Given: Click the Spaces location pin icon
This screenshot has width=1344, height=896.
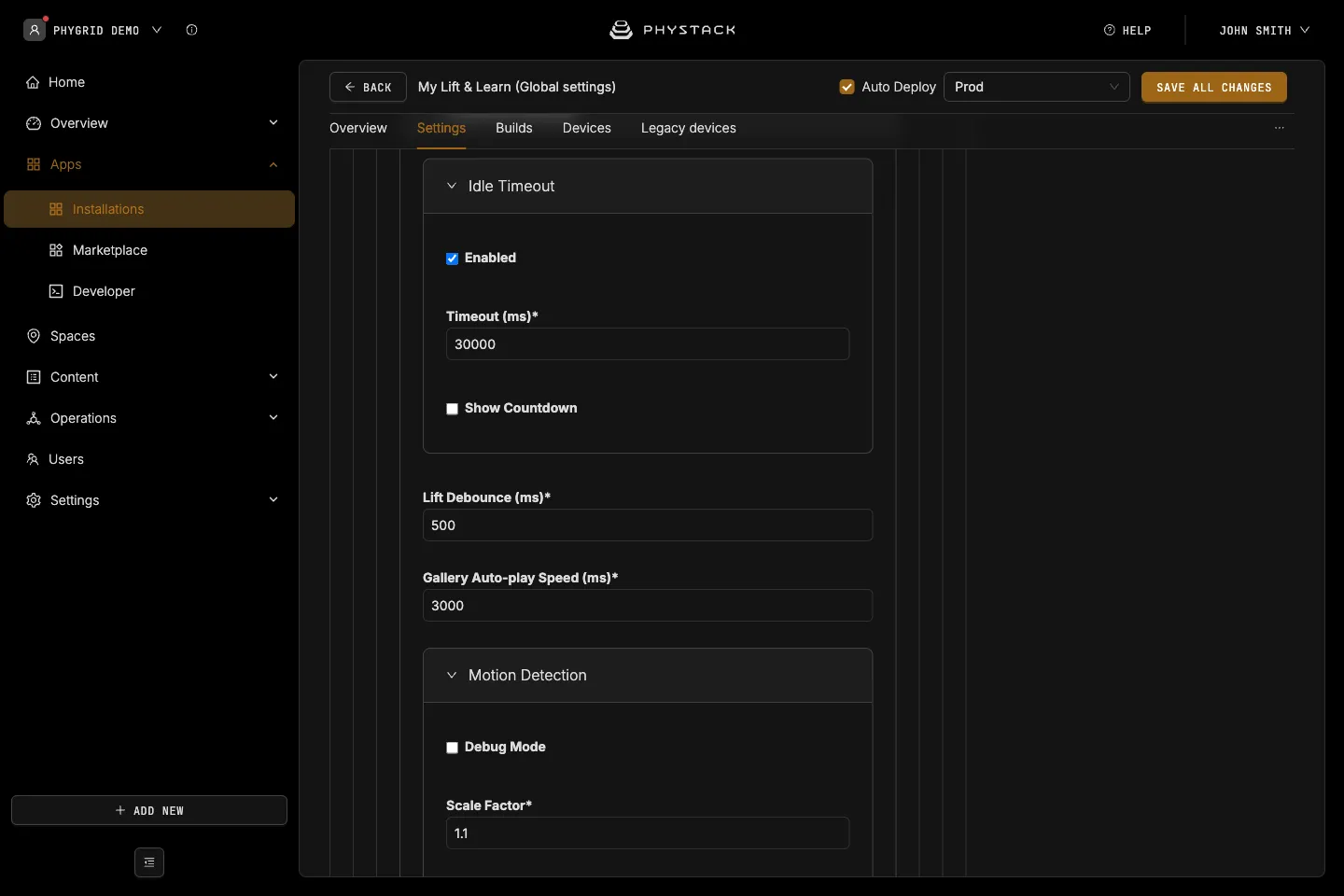Looking at the screenshot, I should click(x=34, y=336).
